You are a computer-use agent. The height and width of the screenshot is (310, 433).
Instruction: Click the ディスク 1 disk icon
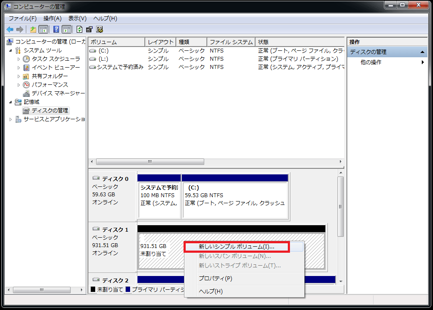96,229
